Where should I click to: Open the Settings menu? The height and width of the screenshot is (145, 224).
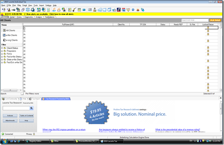48,5
